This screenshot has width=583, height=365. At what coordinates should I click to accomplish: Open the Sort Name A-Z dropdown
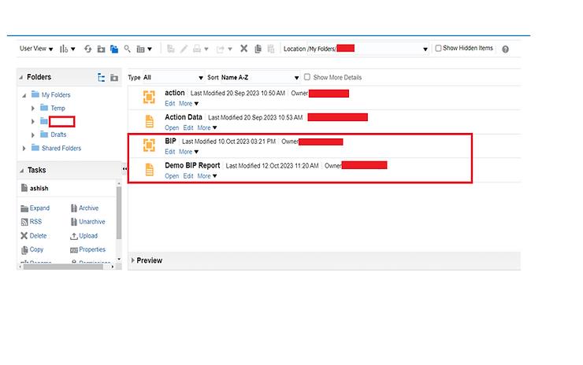pyautogui.click(x=260, y=78)
